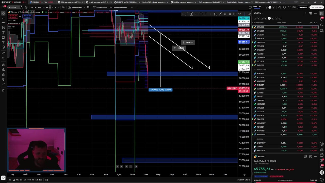Undo the last chart action
The width and height of the screenshot is (325, 183).
(x=132, y=7)
